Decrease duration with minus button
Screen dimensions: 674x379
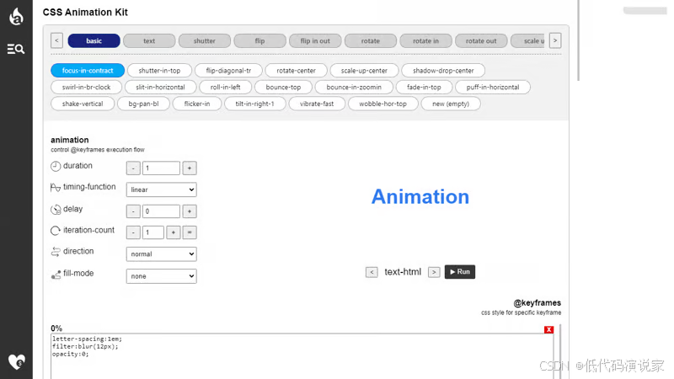click(x=133, y=168)
